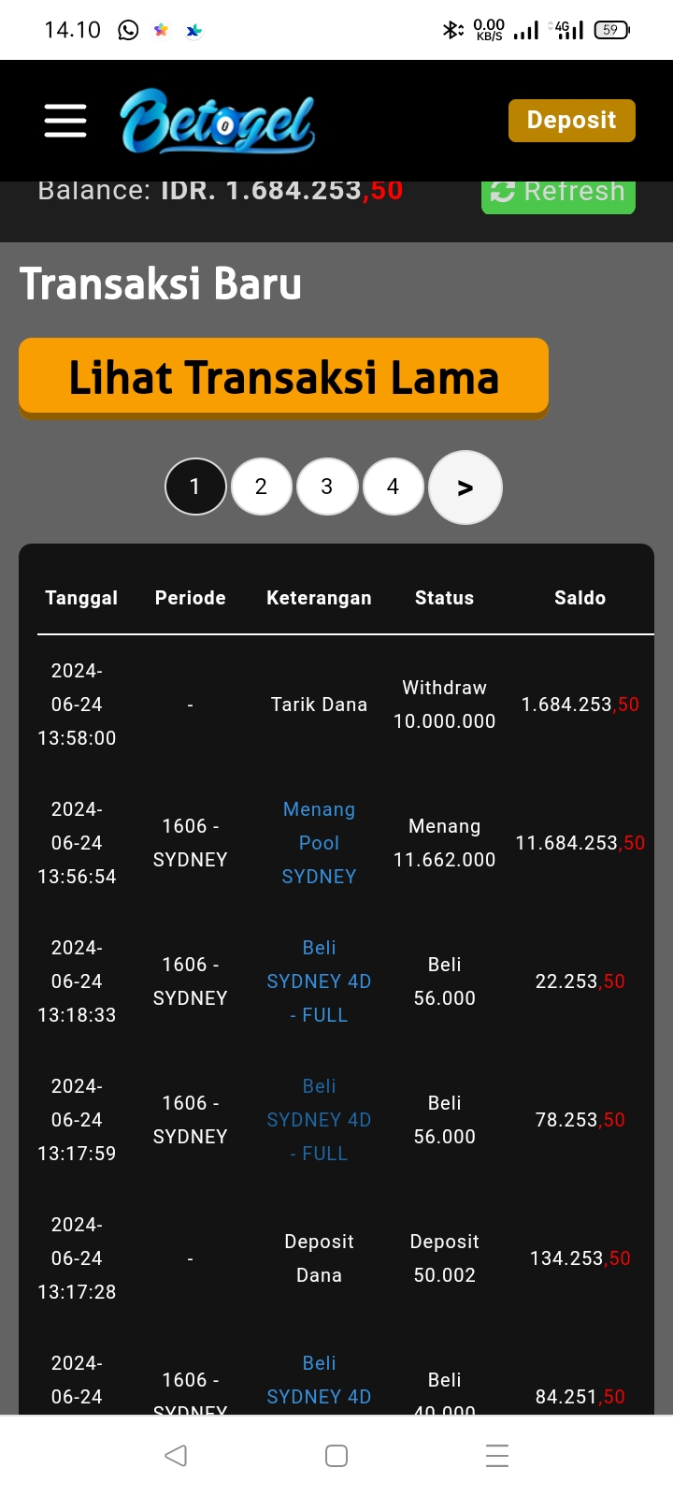The image size is (673, 1497).
Task: Refresh the account balance
Action: [x=558, y=193]
